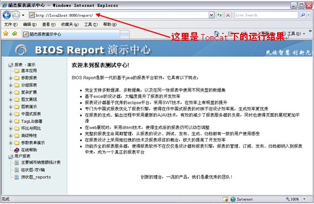
Task: Expand the 参数报表 tree folder
Action: click(x=11, y=78)
